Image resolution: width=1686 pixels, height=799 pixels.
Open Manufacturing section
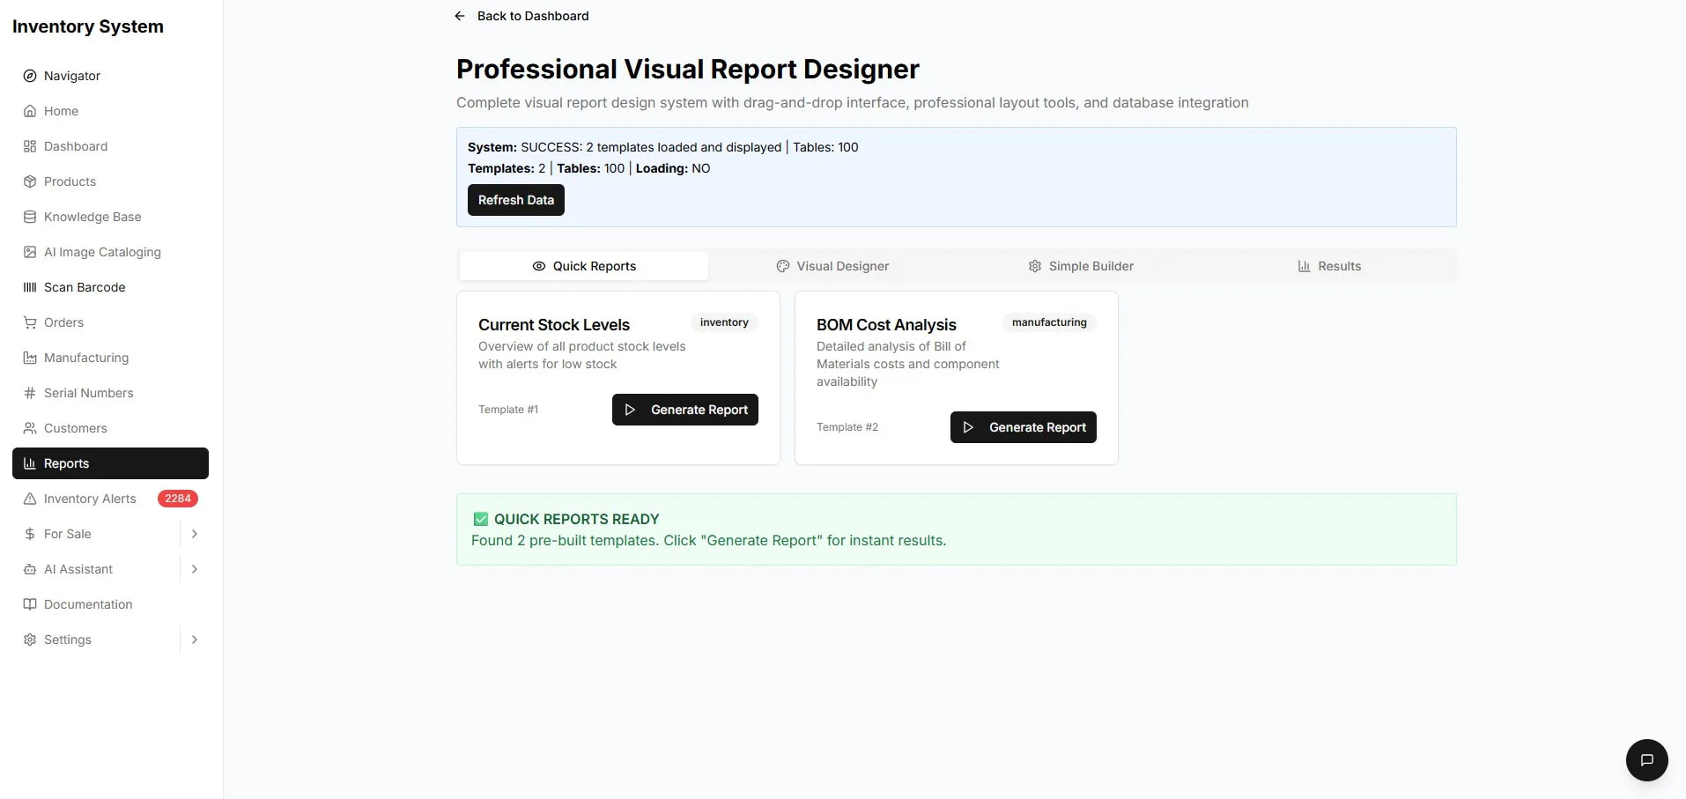(110, 358)
